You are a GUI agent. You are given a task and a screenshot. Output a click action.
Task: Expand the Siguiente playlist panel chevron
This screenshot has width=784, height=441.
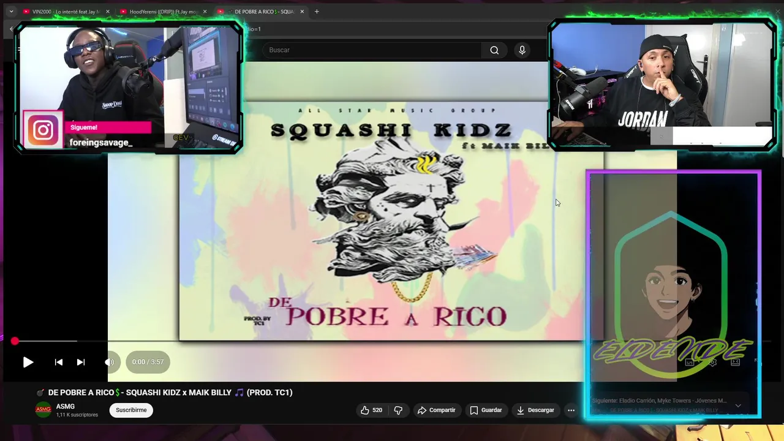[738, 405]
